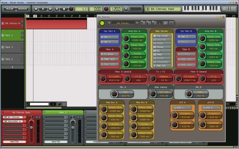Viewport: 239px width, 149px height.
Task: Select the Rack 4 track header
Action: (x=12, y=59)
